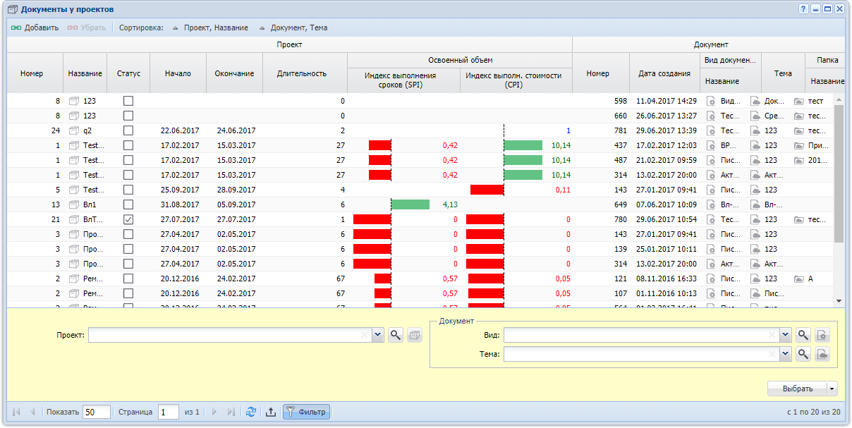The height and width of the screenshot is (428, 852).
Task: Clear the Проект field with its X icon
Action: pyautogui.click(x=365, y=335)
